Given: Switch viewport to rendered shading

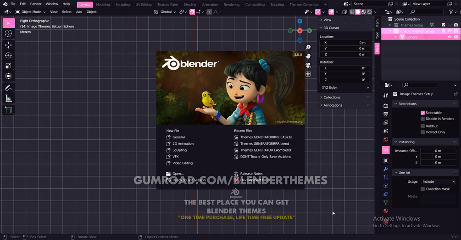Looking at the screenshot, I should (x=369, y=12).
